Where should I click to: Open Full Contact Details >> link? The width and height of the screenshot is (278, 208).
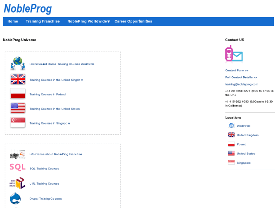click(x=241, y=77)
